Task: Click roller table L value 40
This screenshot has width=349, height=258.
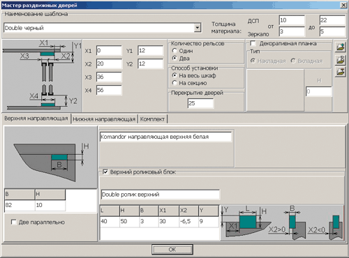Action: point(110,222)
